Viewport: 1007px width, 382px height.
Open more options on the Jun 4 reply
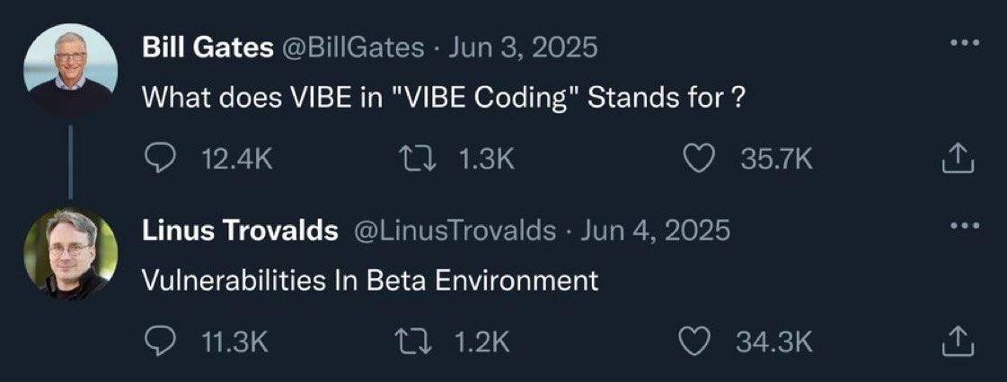tap(962, 225)
